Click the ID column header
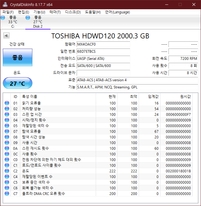 15,96
